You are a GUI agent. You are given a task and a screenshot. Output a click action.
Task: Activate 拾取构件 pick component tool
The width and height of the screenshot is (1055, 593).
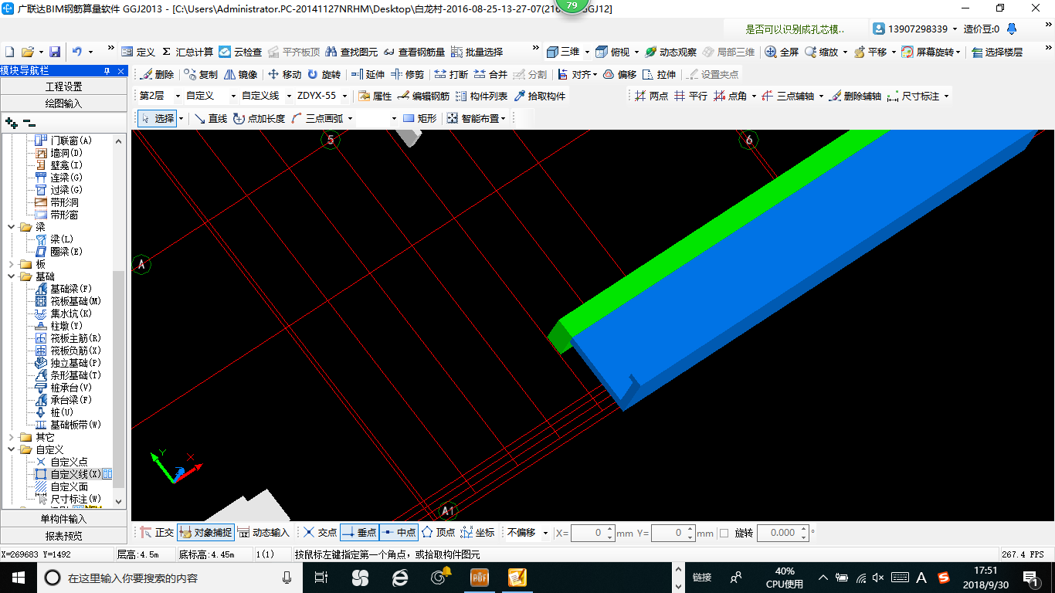539,96
